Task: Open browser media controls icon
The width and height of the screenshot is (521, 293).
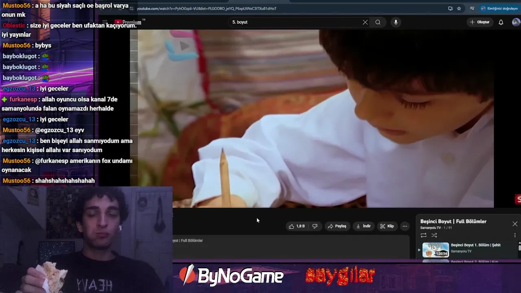Action: click(472, 8)
